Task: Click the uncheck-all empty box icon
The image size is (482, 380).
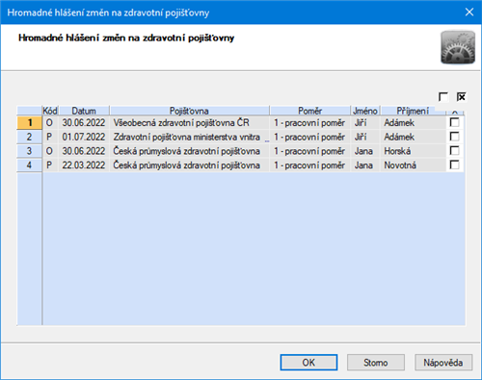Action: [x=443, y=97]
